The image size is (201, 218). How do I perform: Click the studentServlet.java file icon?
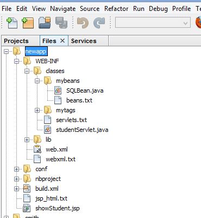48,130
